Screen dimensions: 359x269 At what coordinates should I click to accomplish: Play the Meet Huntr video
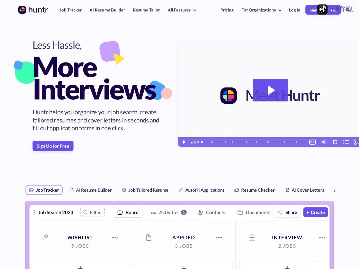click(x=270, y=90)
